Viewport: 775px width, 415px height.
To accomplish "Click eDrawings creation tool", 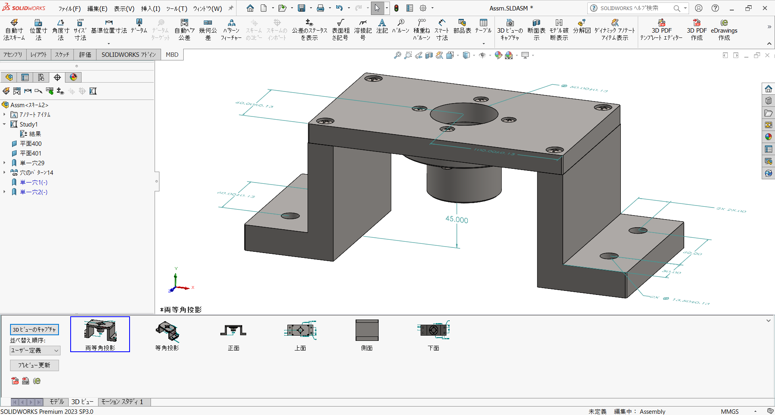I will (724, 30).
